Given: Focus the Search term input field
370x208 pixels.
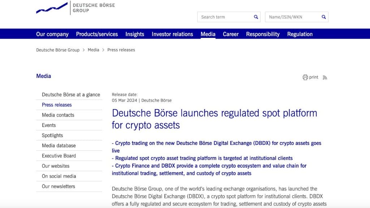Looking at the screenshot, I should click(225, 17).
